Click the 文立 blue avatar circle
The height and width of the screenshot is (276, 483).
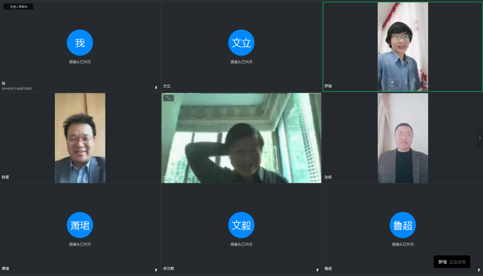pyautogui.click(x=241, y=43)
